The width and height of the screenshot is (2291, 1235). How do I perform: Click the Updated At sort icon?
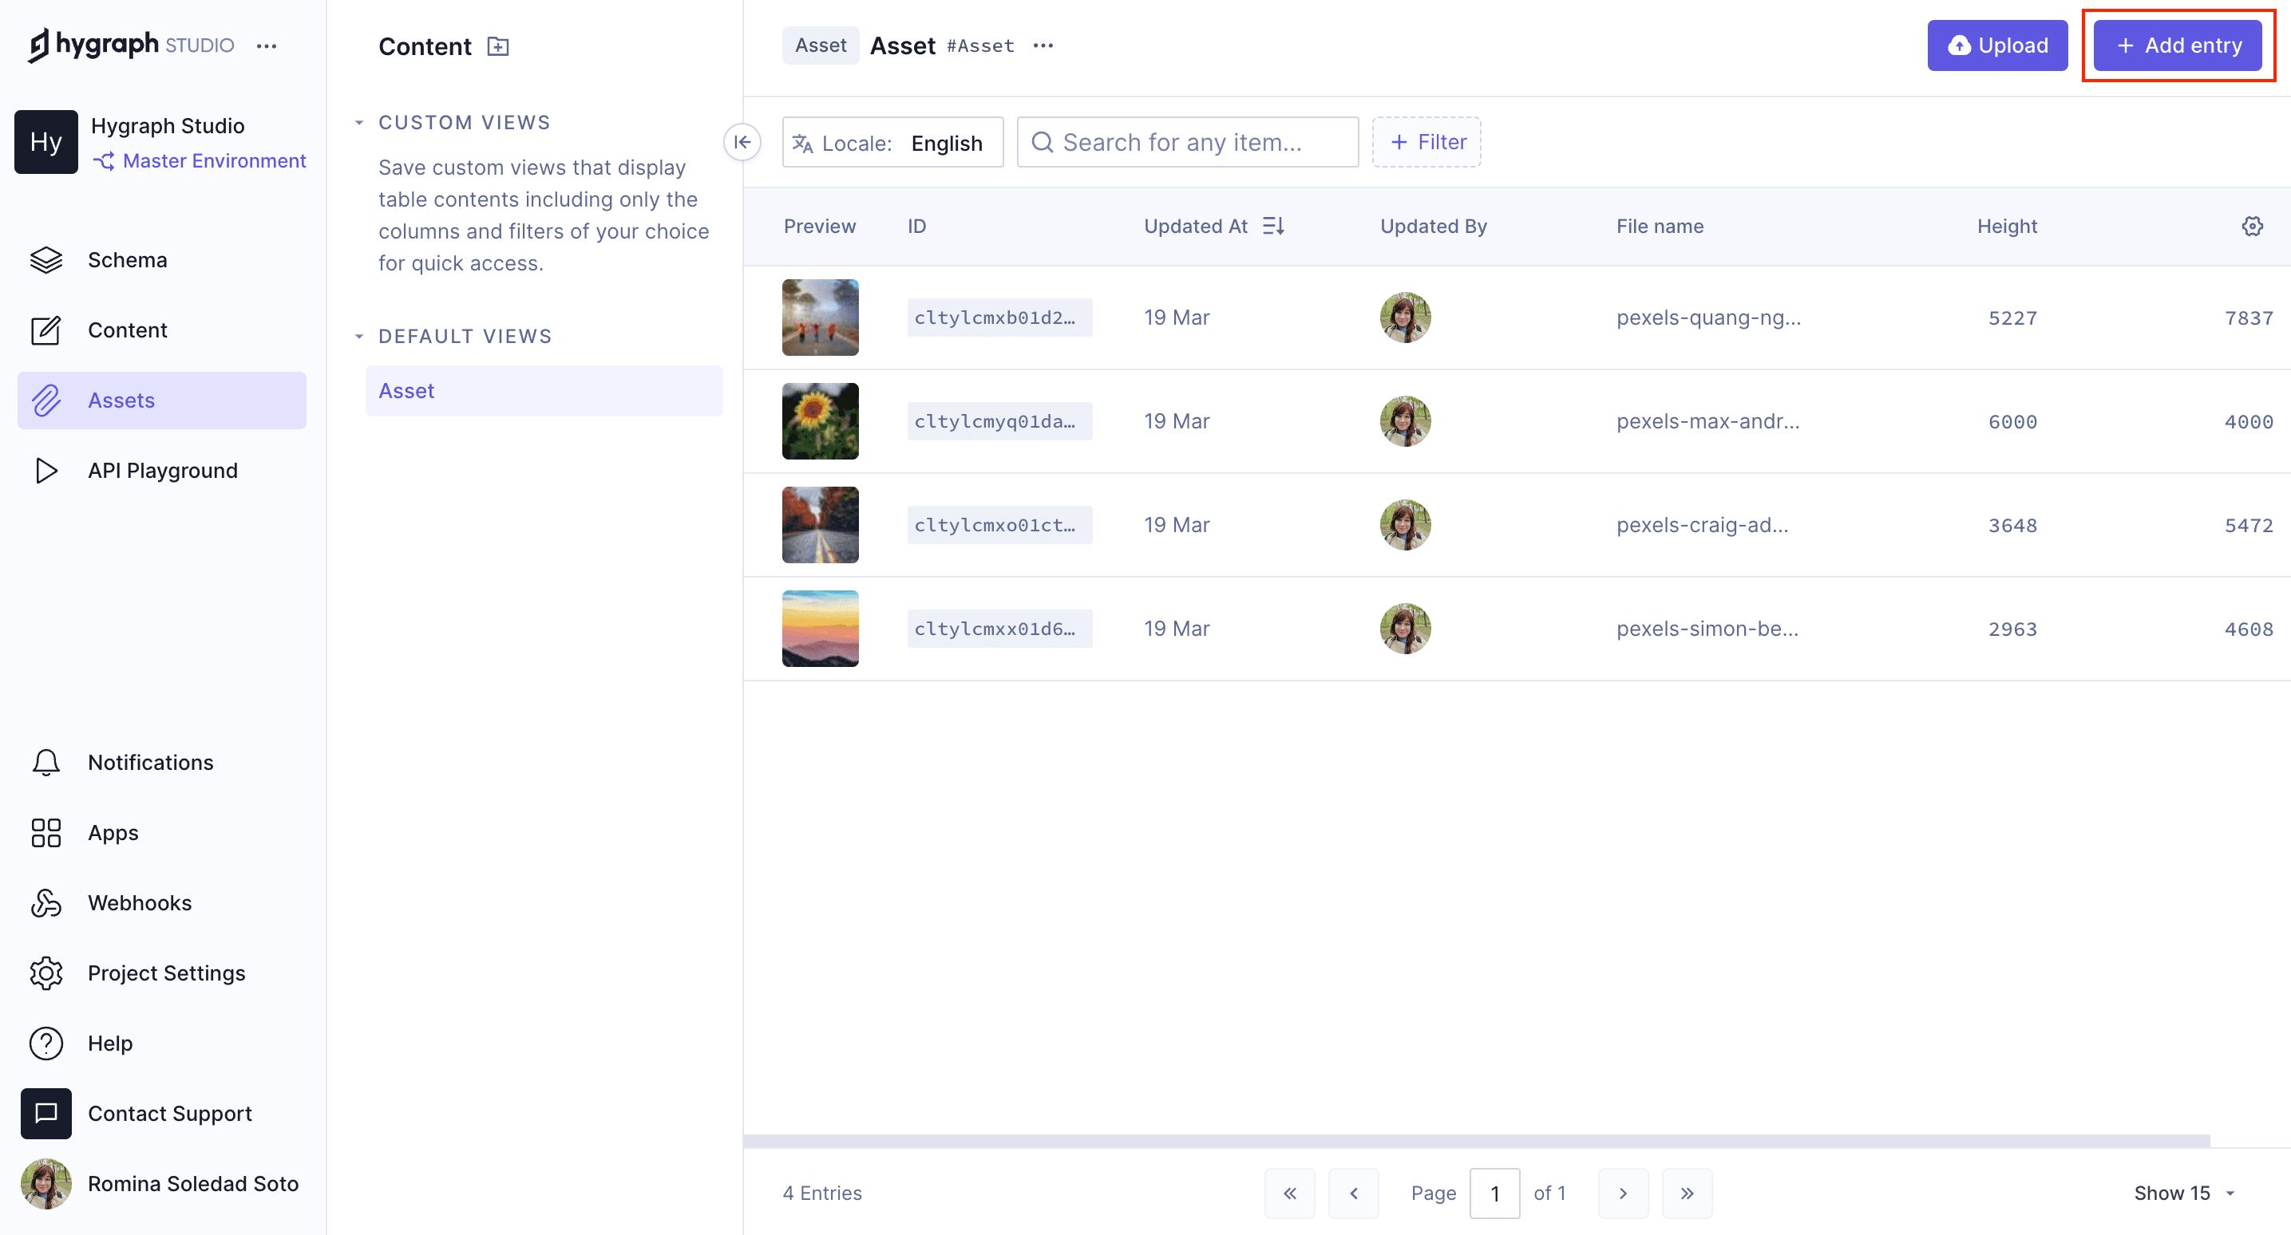tap(1273, 226)
